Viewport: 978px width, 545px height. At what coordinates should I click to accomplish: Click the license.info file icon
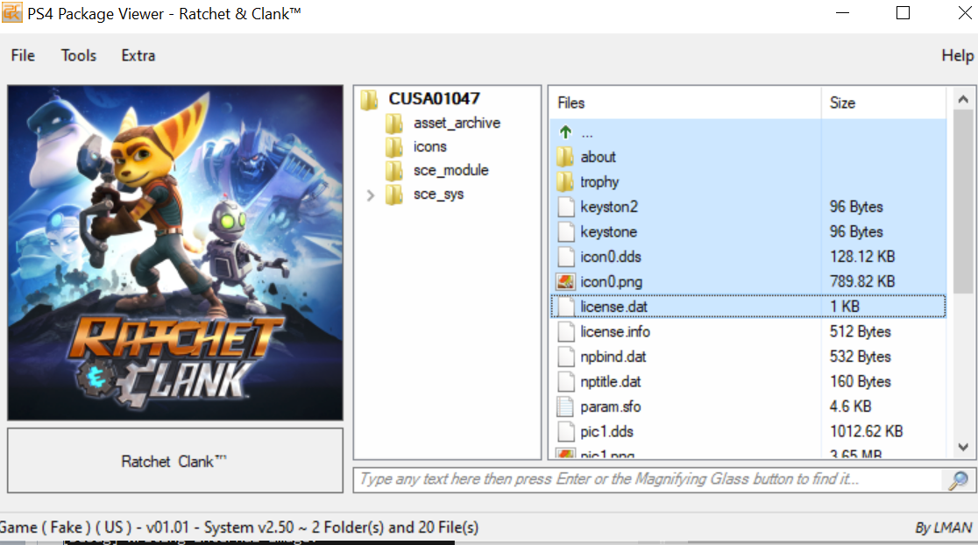click(566, 331)
